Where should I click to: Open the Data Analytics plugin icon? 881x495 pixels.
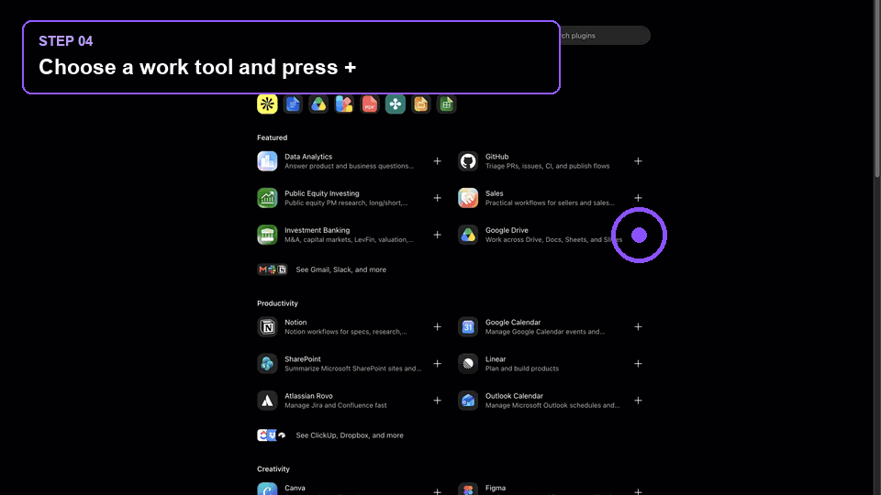point(267,161)
